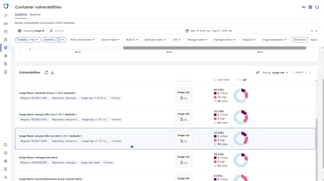The image size is (324, 181).
Task: Open the building/organization icon in sidebar
Action: tap(6, 169)
